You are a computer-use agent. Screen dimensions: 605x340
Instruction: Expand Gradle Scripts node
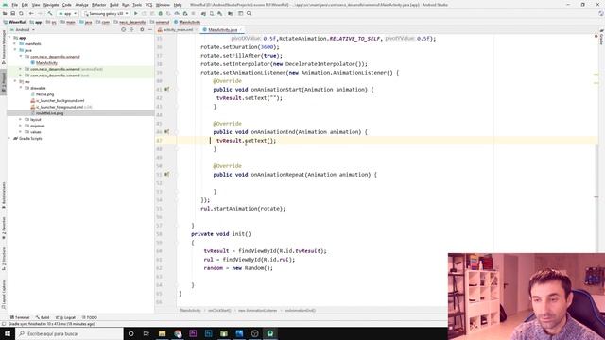tap(9, 138)
